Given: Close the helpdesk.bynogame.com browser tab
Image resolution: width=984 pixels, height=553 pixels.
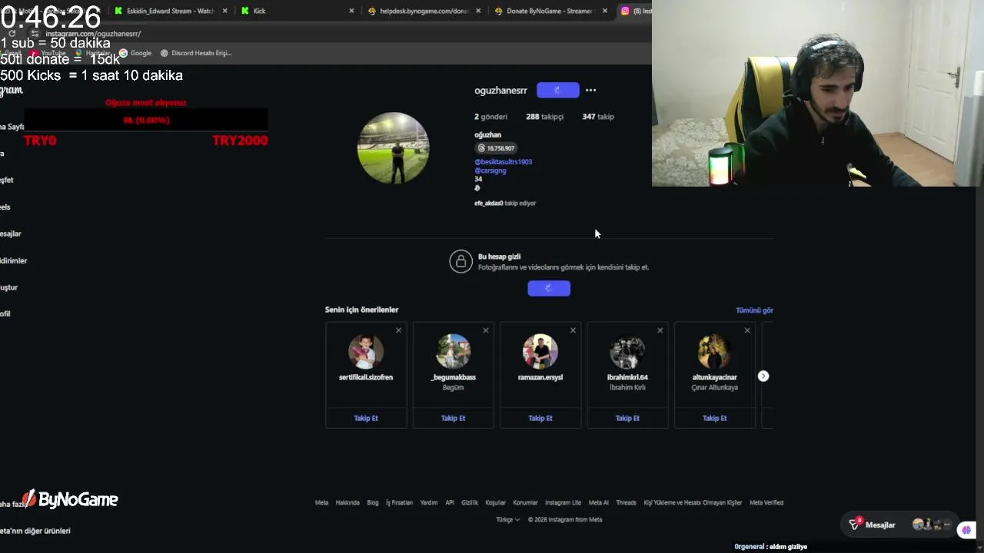Looking at the screenshot, I should pyautogui.click(x=478, y=11).
